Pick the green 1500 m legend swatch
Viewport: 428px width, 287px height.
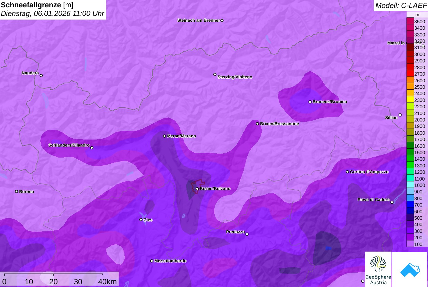(410, 152)
